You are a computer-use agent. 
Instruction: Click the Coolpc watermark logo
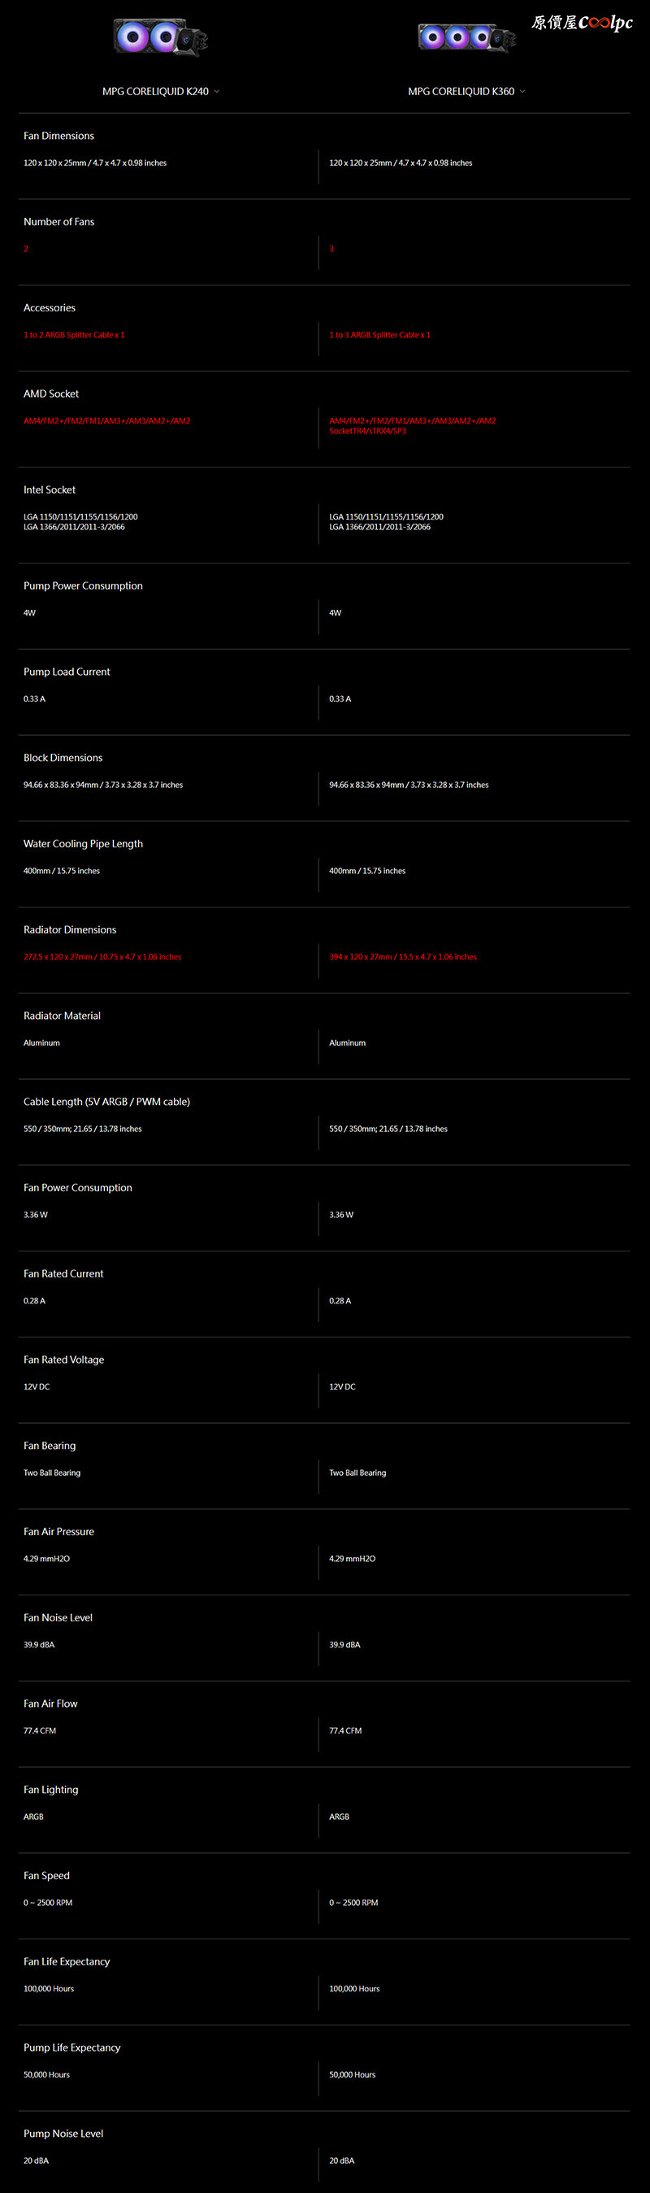coord(582,23)
